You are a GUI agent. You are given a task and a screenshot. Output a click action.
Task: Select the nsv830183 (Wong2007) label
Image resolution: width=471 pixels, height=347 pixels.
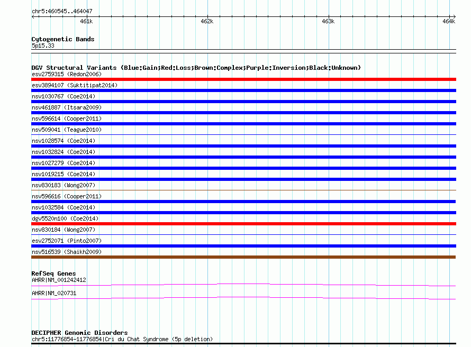click(64, 185)
